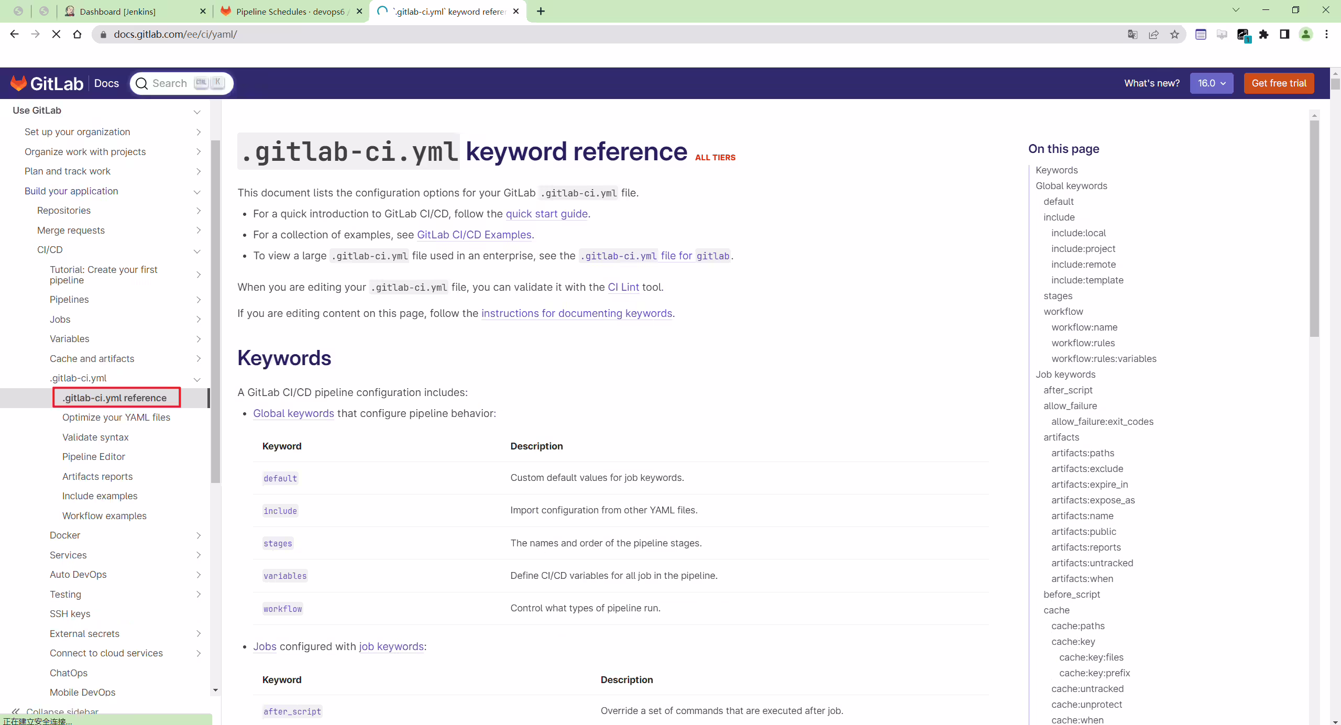Open the user profile avatar icon
1341x725 pixels.
tap(1306, 34)
